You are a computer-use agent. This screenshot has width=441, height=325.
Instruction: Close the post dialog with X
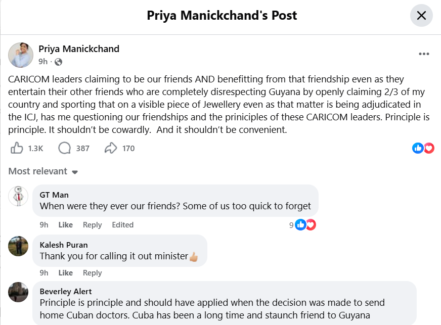421,16
